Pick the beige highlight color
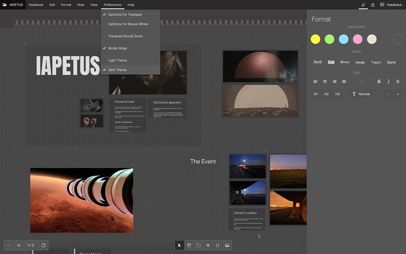The width and height of the screenshot is (406, 254). point(372,39)
